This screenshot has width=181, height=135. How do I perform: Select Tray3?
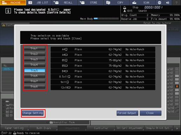click(35, 59)
